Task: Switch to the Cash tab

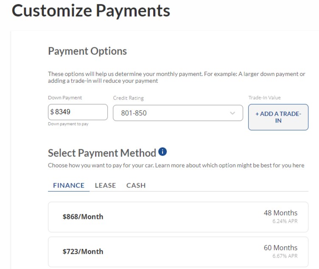Action: [136, 185]
